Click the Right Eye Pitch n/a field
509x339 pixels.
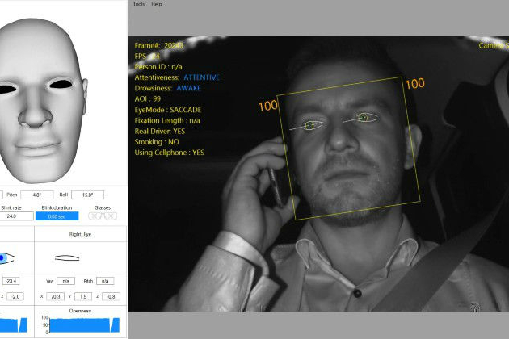point(104,281)
